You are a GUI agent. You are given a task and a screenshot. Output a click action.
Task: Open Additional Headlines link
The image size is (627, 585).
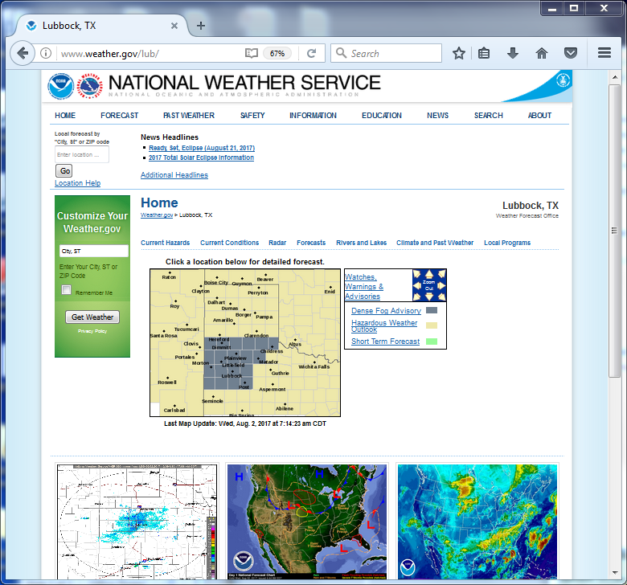[174, 175]
